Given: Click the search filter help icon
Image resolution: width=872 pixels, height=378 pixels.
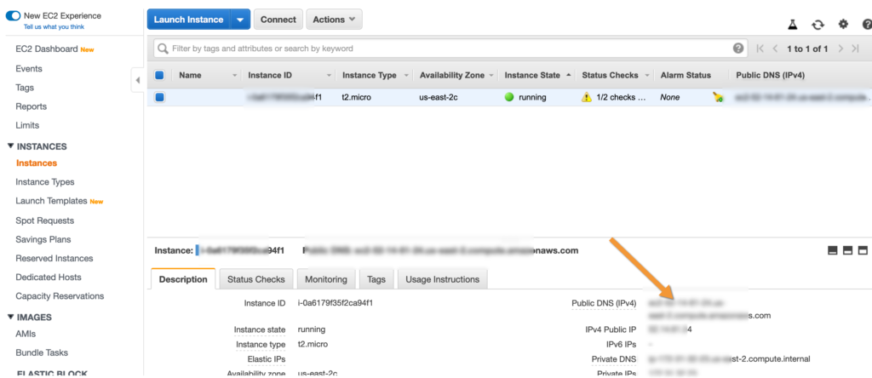Looking at the screenshot, I should point(738,49).
